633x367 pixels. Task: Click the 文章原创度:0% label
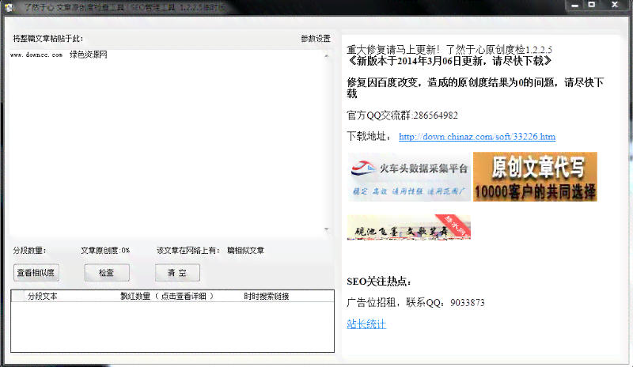tap(105, 250)
